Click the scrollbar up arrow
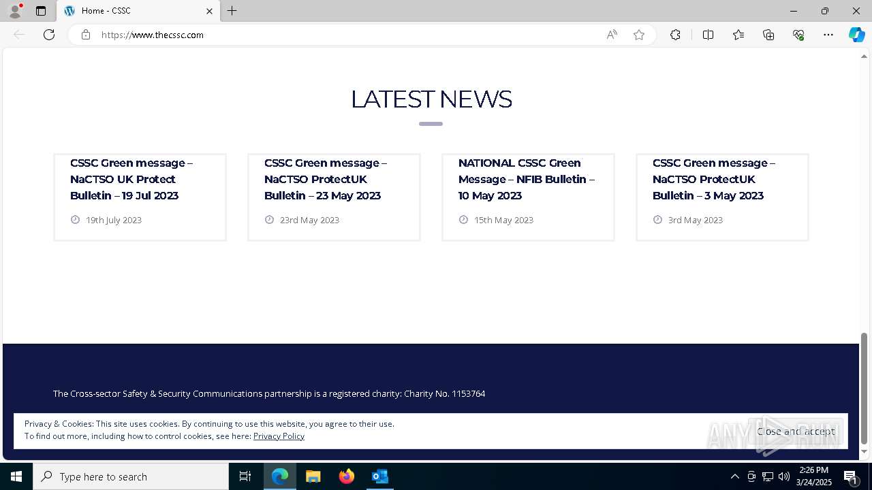 pos(864,56)
